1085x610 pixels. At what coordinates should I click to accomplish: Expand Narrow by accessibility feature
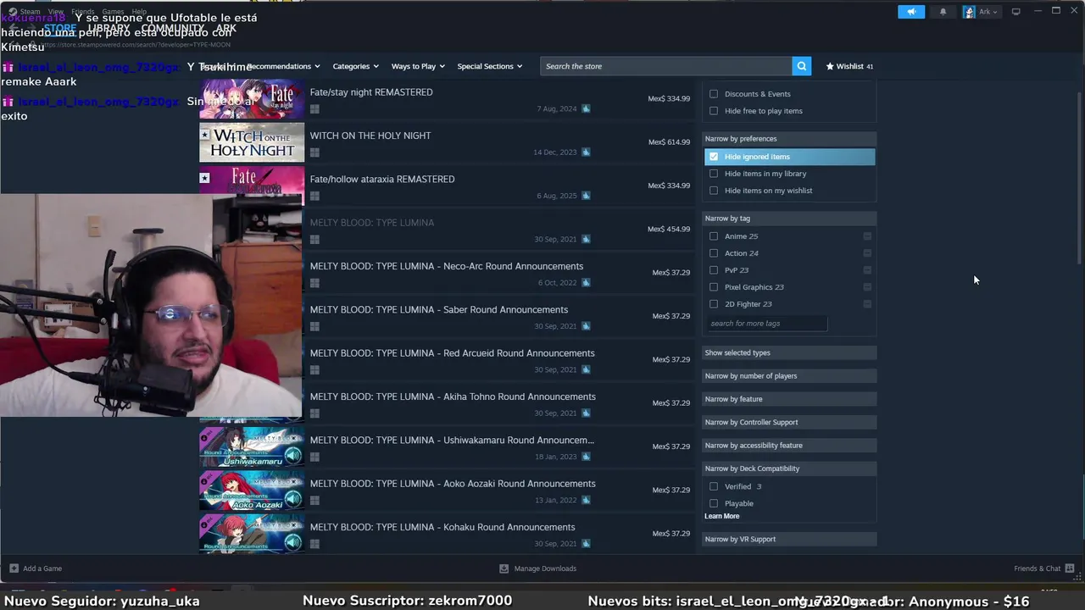pyautogui.click(x=789, y=446)
